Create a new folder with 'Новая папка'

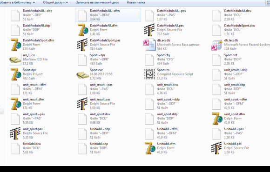(x=136, y=2)
